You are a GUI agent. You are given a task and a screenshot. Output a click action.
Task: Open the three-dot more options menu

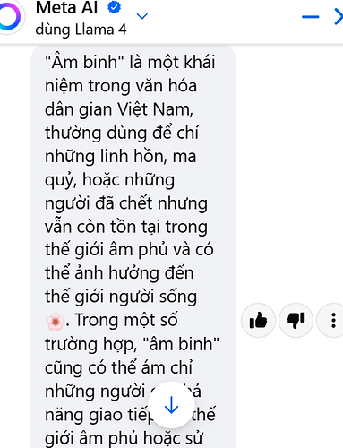tap(333, 320)
